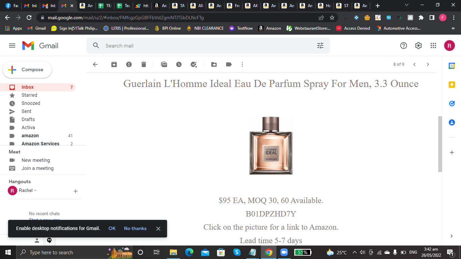Open the TextNow bookmark
Image resolution: width=461 pixels, height=259 pixels.
[x=241, y=28]
